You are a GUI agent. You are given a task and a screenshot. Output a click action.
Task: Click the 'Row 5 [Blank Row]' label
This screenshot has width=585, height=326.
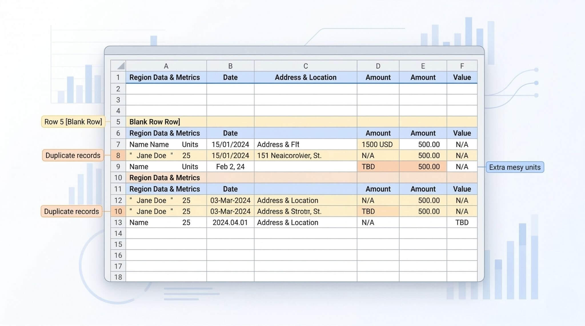[73, 122]
